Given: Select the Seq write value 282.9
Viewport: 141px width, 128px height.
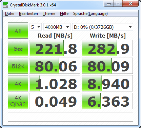Looking at the screenshot, I should click(x=107, y=48).
